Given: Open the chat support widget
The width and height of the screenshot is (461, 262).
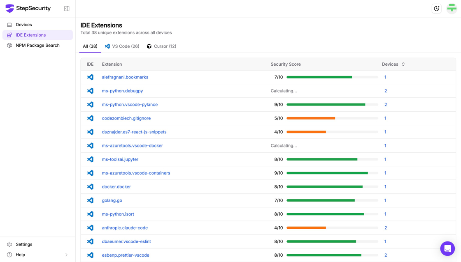Looking at the screenshot, I should pyautogui.click(x=447, y=248).
